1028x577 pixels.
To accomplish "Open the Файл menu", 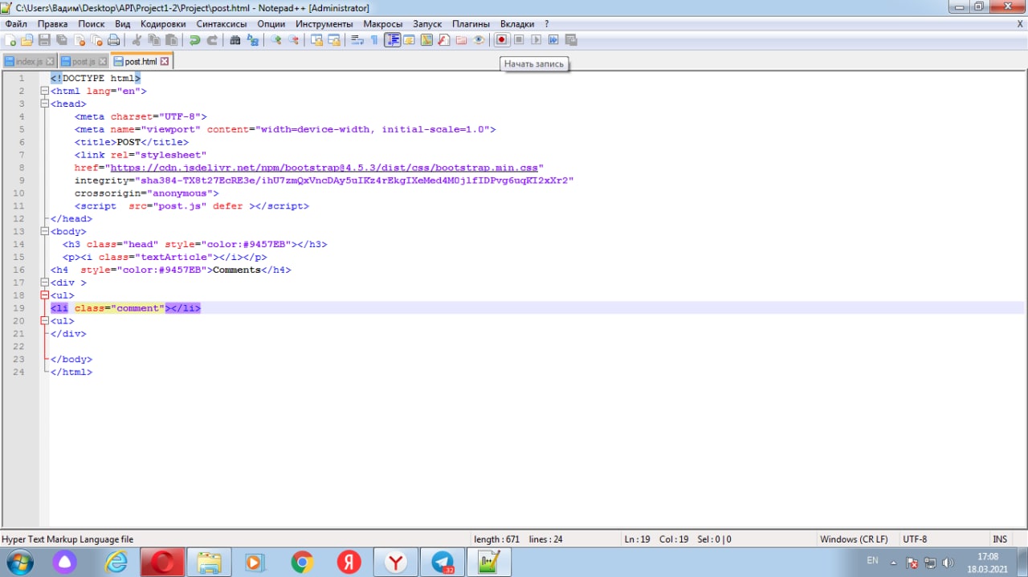I will [x=16, y=24].
